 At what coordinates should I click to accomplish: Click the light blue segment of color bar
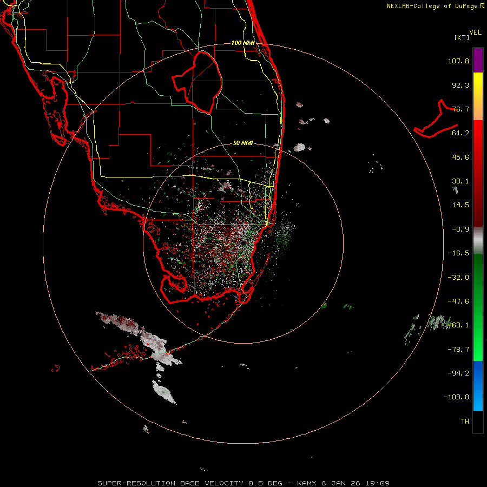(478, 400)
